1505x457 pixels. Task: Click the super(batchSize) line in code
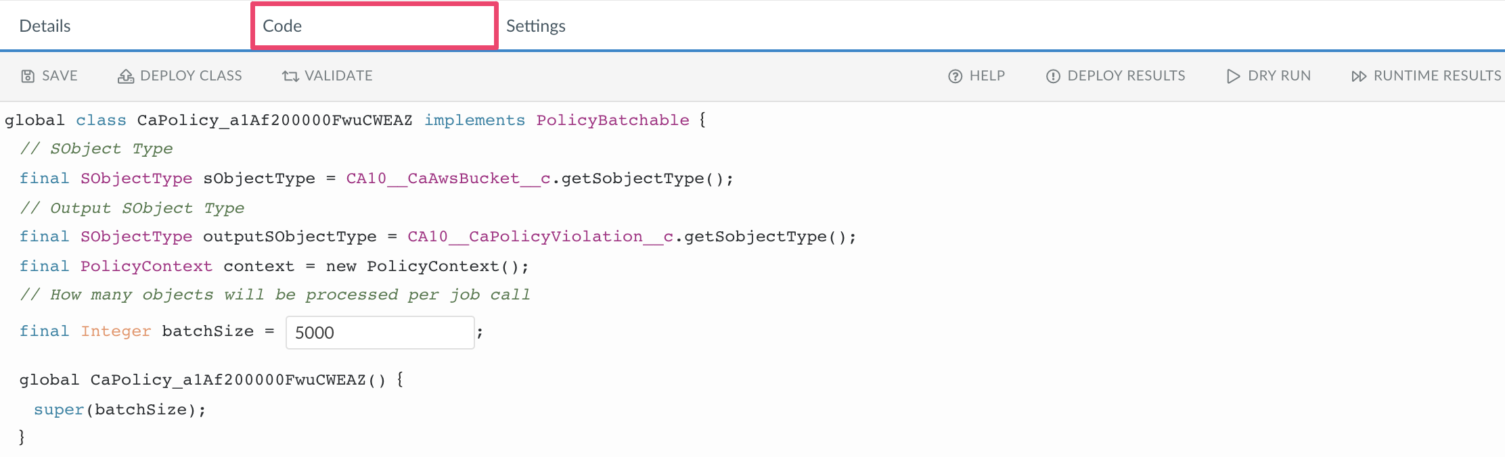(120, 410)
